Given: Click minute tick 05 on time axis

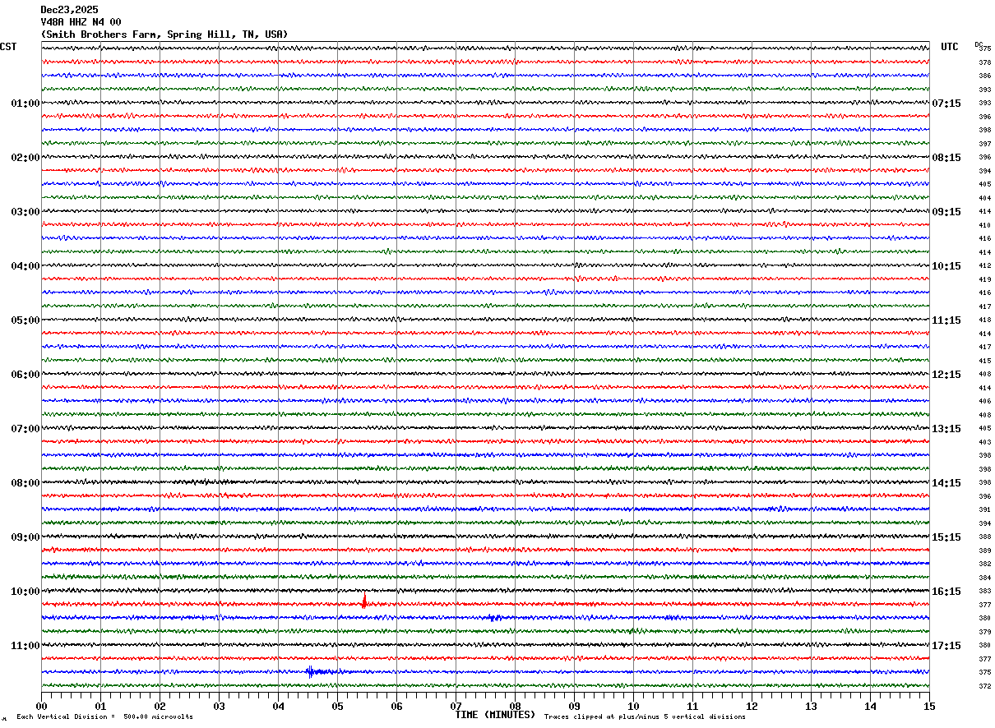Looking at the screenshot, I should tap(337, 706).
